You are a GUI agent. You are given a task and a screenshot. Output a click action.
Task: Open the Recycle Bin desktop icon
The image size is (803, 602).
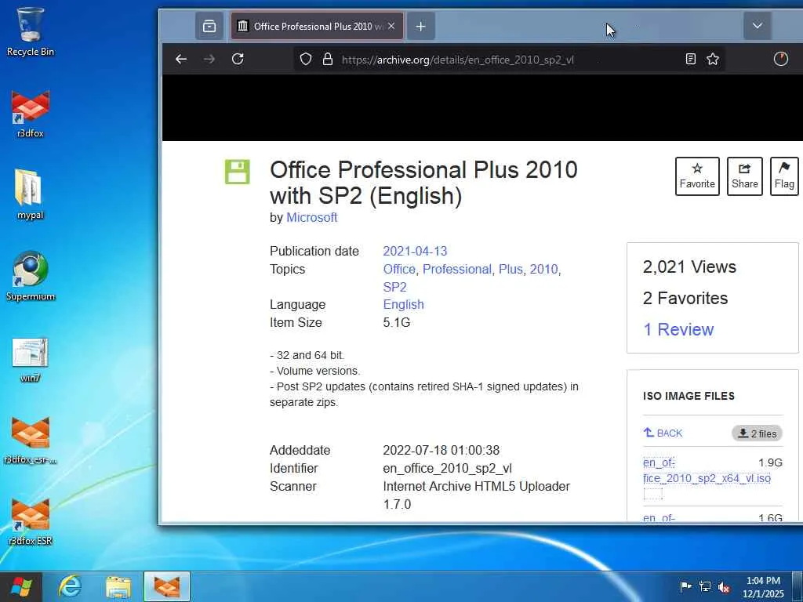point(30,31)
